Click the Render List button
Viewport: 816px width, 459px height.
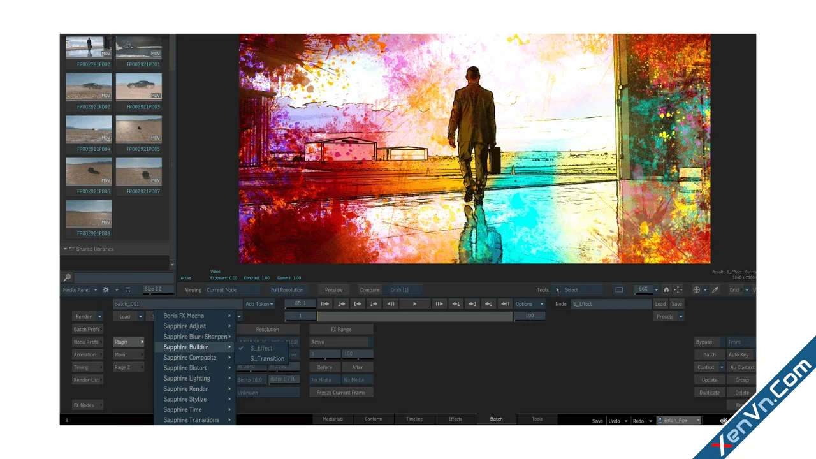pos(87,380)
